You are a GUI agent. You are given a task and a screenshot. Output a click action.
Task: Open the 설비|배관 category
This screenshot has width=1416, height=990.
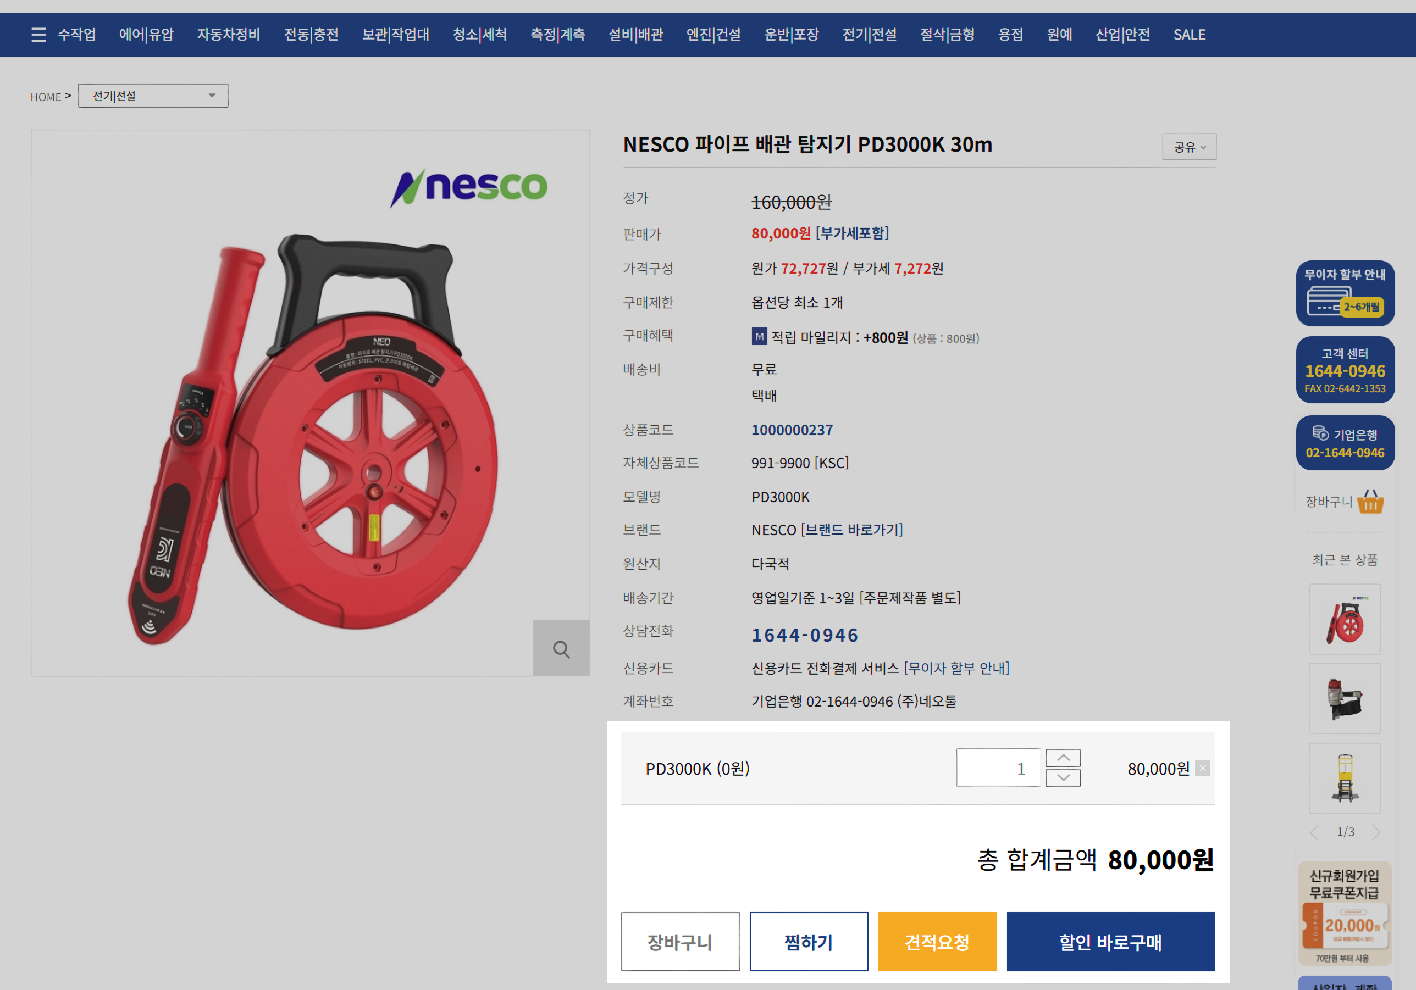pos(635,35)
